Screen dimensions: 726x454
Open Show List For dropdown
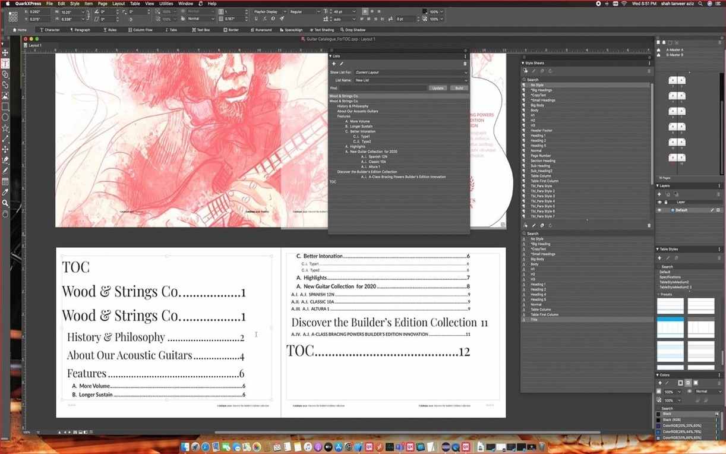411,72
